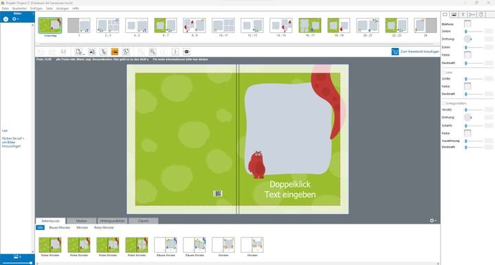
Task: Click the QR code on back cover
Action: coord(218,194)
